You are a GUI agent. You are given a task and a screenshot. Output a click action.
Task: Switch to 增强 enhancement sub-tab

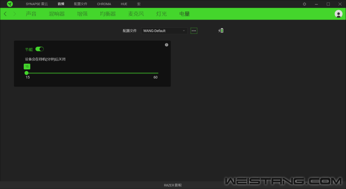click(82, 14)
